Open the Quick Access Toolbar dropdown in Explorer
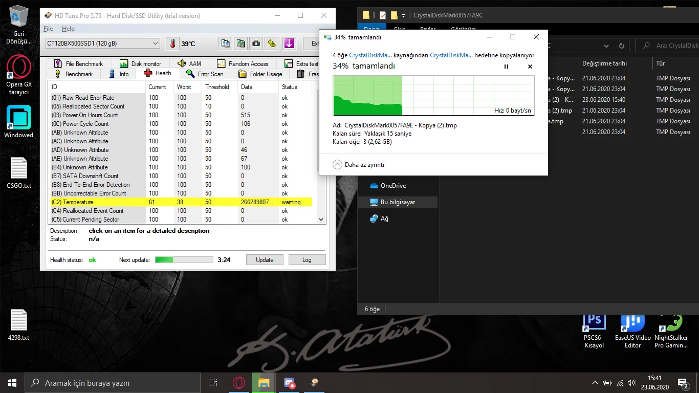Viewport: 699px width, 393px height. 403,15
